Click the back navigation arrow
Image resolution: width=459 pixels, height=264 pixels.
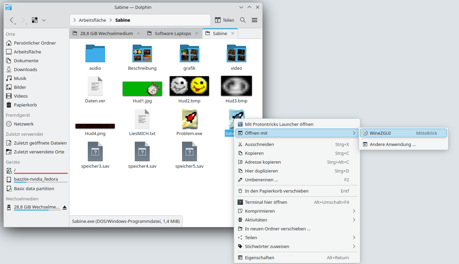point(12,20)
